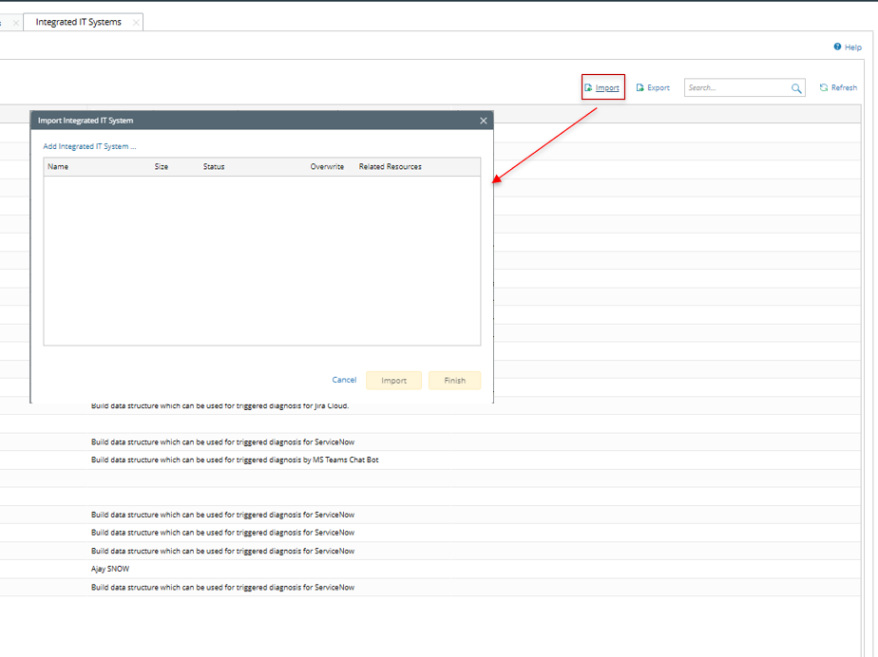Screen dimensions: 878x657
Task: Click the Name column header
Action: (x=58, y=166)
